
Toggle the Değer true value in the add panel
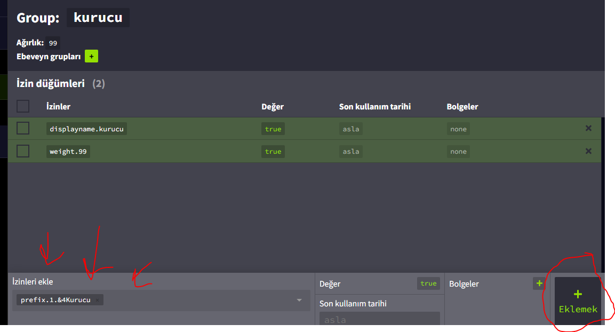pyautogui.click(x=428, y=283)
